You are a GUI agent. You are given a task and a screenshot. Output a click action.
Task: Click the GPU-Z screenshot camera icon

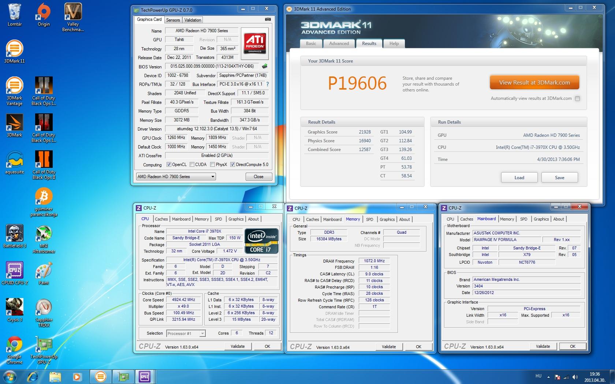click(x=268, y=19)
